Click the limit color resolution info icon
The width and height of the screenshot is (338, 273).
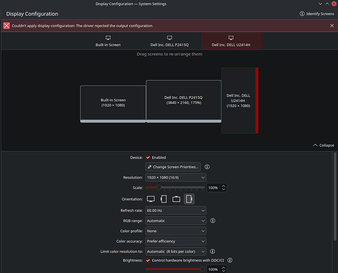(212, 251)
